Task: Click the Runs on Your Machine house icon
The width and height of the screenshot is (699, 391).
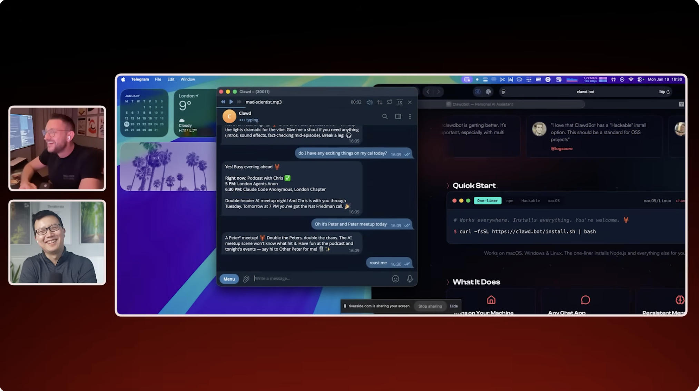Action: click(491, 300)
